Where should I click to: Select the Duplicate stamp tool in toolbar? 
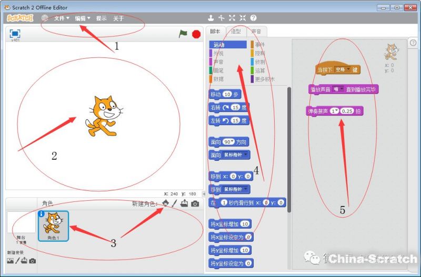click(x=211, y=18)
